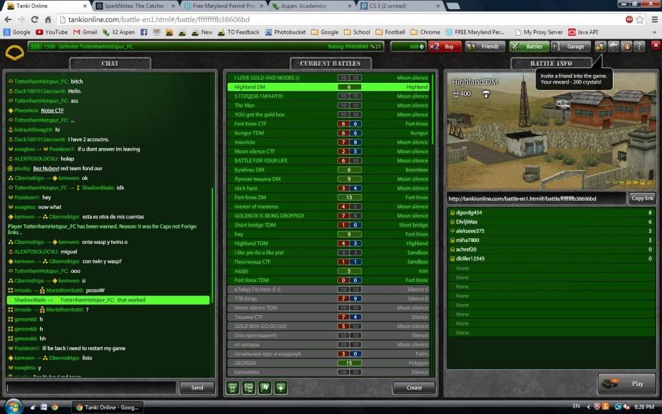Toggle the Team Deathmatch battle filter

click(x=249, y=387)
